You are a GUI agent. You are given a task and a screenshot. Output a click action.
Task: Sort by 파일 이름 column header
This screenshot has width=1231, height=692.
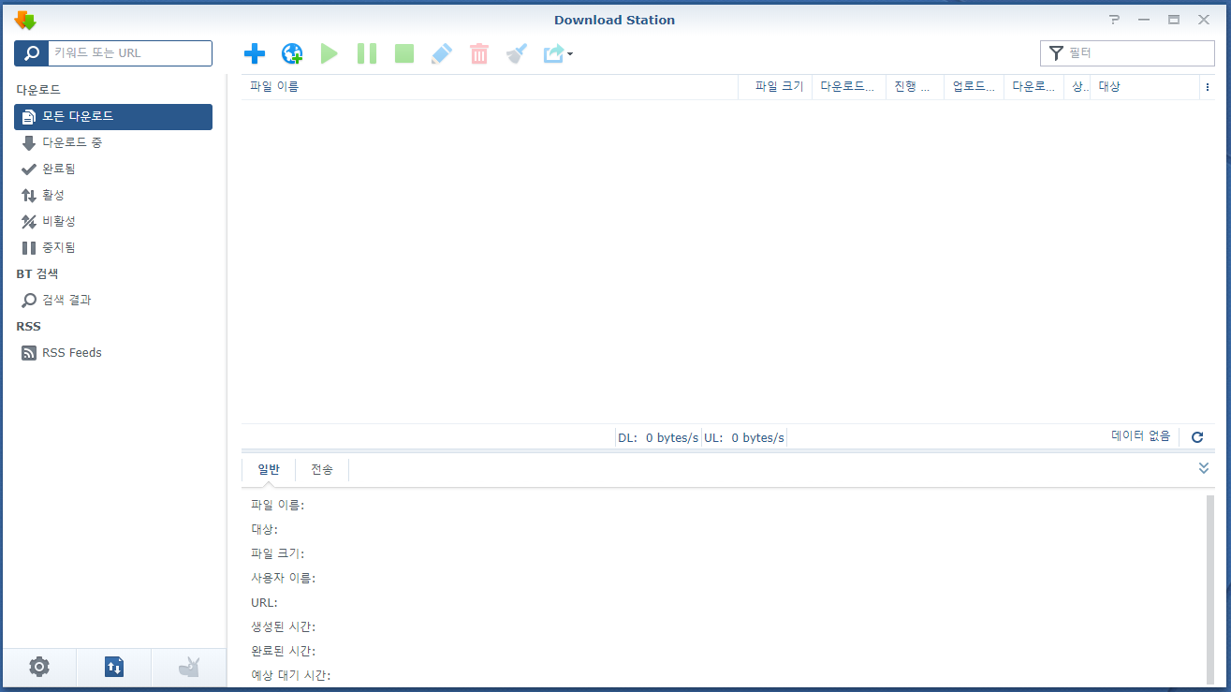click(490, 86)
